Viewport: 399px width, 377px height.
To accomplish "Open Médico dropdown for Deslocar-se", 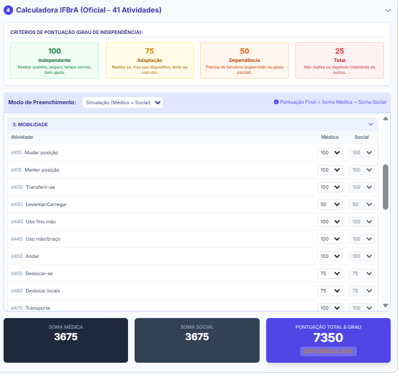I will [330, 273].
